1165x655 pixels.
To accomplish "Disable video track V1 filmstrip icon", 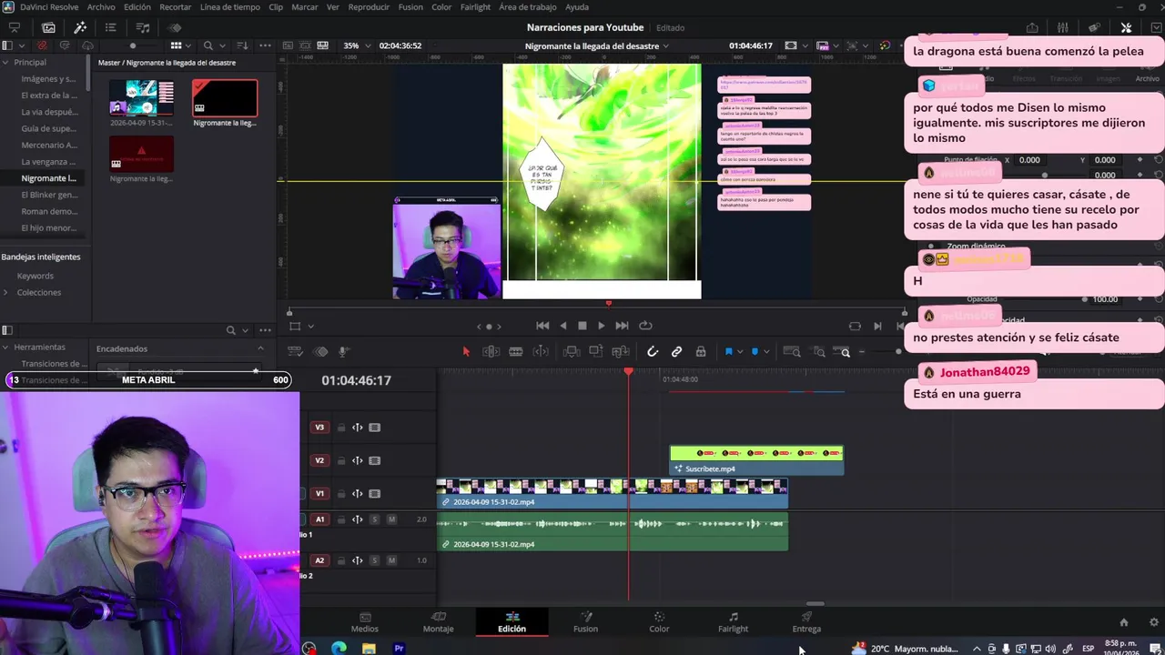I will (x=374, y=494).
